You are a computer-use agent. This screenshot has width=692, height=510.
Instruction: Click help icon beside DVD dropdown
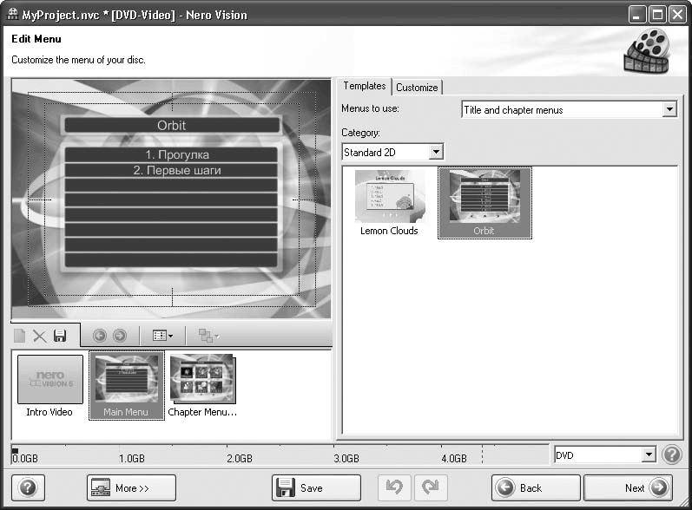[x=671, y=455]
